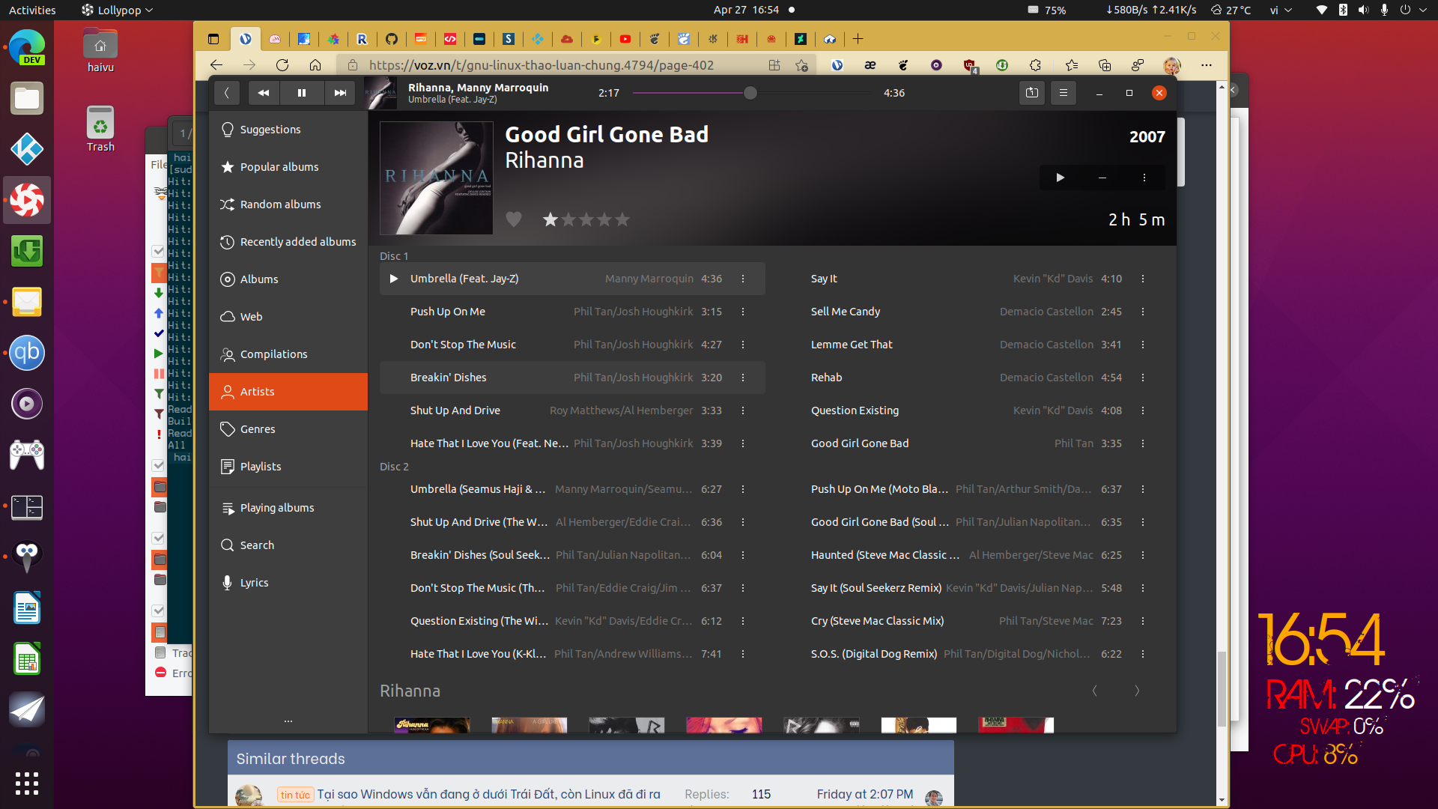The width and height of the screenshot is (1438, 809).
Task: Open the Lollypop app menu in top bar
Action: (118, 10)
